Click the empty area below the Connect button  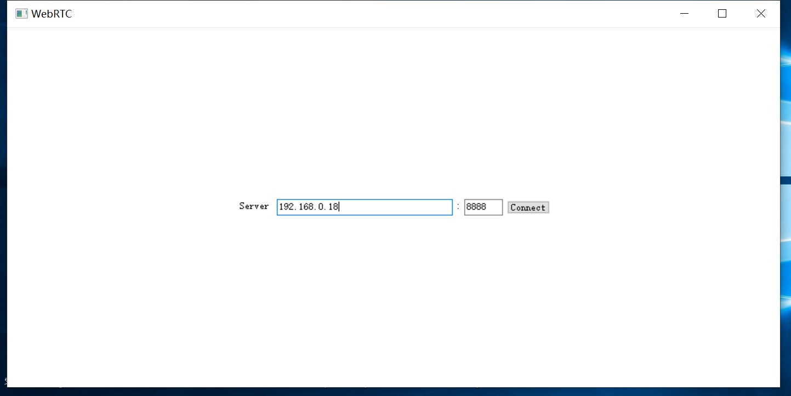(x=528, y=274)
